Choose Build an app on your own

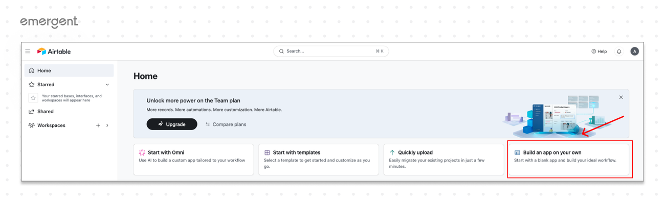pos(568,159)
